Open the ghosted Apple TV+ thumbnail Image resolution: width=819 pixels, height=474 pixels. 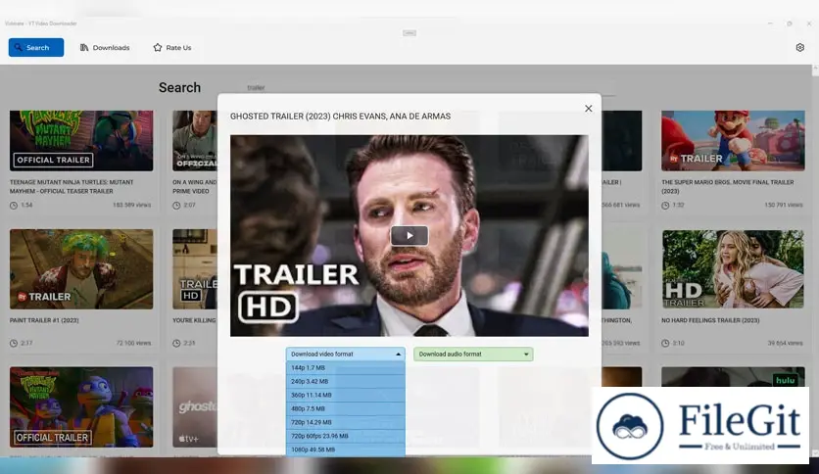click(x=195, y=406)
